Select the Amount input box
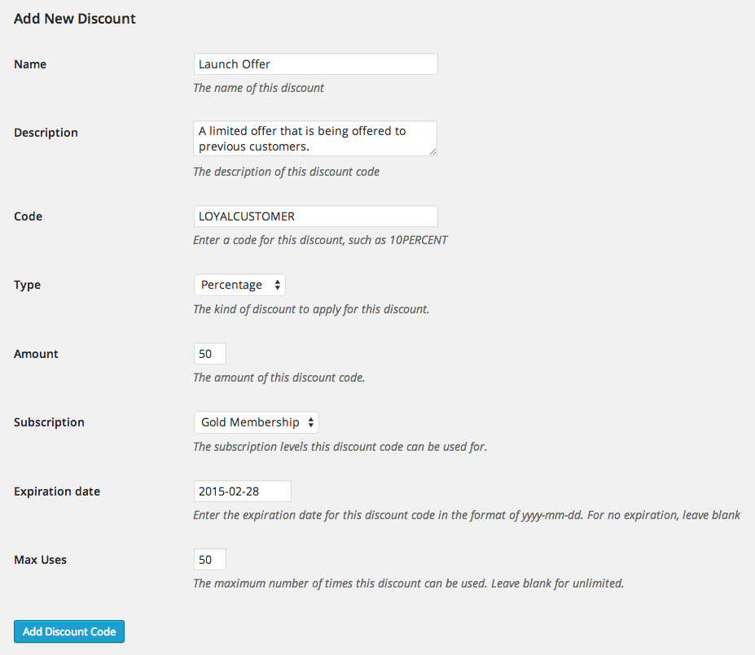Viewport: 755px width, 655px height. [210, 354]
